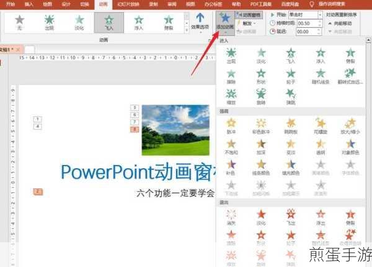Apply 淡化 (Fade) in the 退出 exit section
This screenshot has height=267, width=372.
(x=261, y=218)
